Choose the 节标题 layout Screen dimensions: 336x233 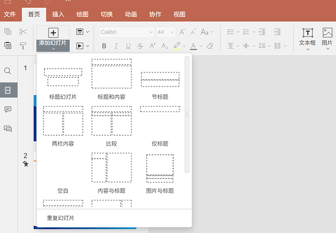[x=160, y=79]
